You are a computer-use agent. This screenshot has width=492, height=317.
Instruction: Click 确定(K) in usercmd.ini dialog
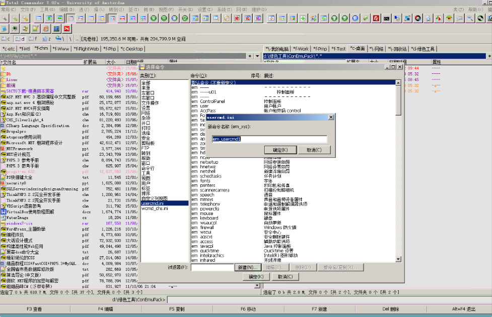click(x=280, y=150)
